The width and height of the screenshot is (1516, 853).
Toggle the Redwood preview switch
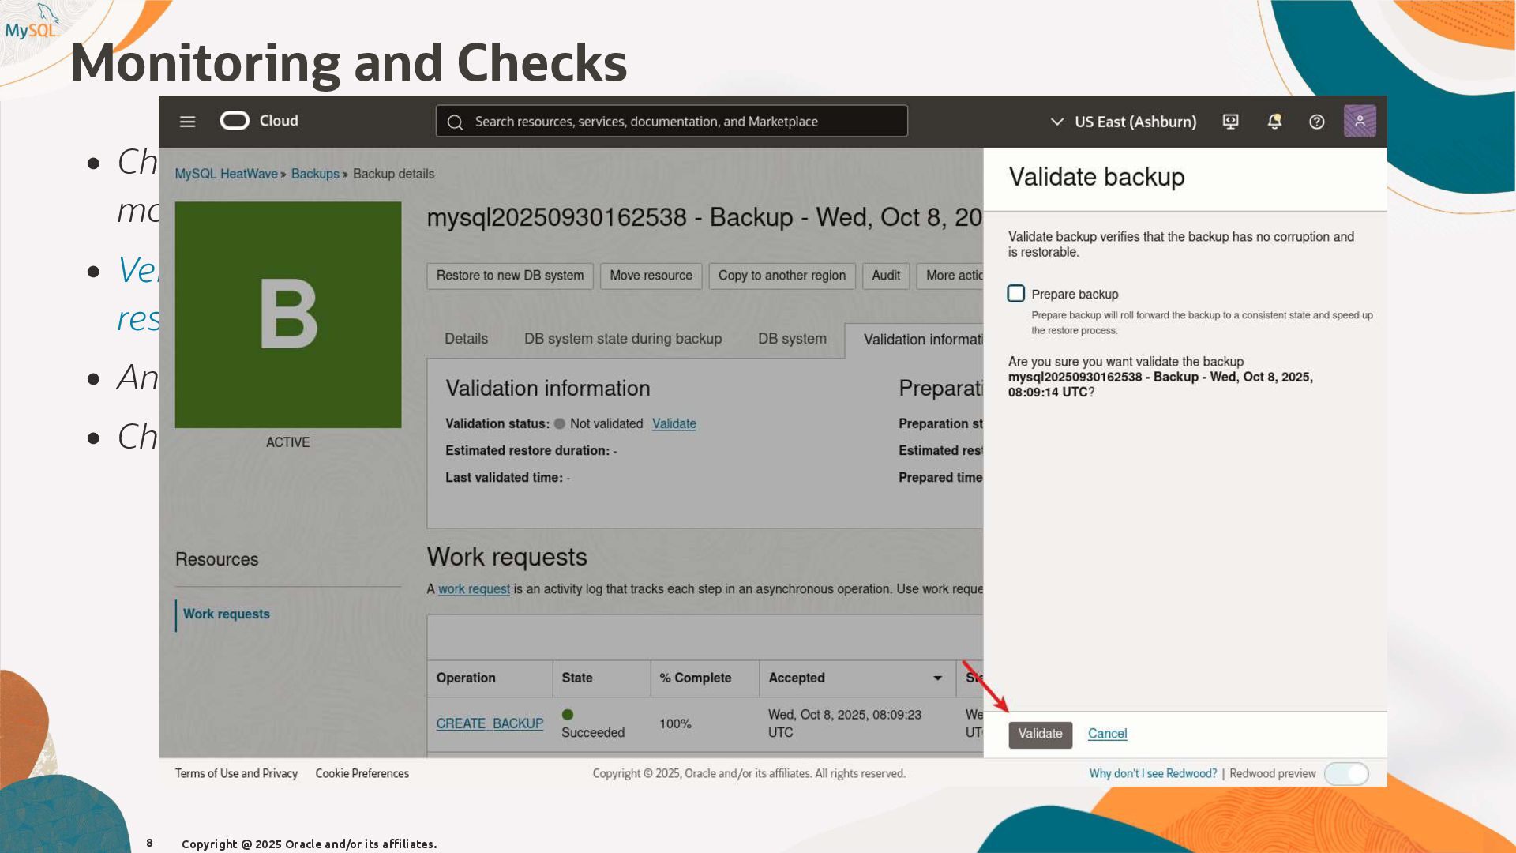tap(1346, 774)
